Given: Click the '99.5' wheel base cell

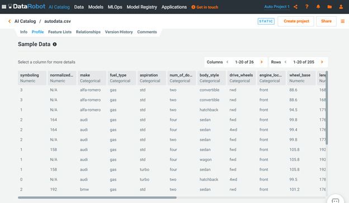Looking at the screenshot, I should click(293, 180).
